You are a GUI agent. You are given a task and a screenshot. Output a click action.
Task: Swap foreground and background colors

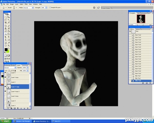coord(9,48)
